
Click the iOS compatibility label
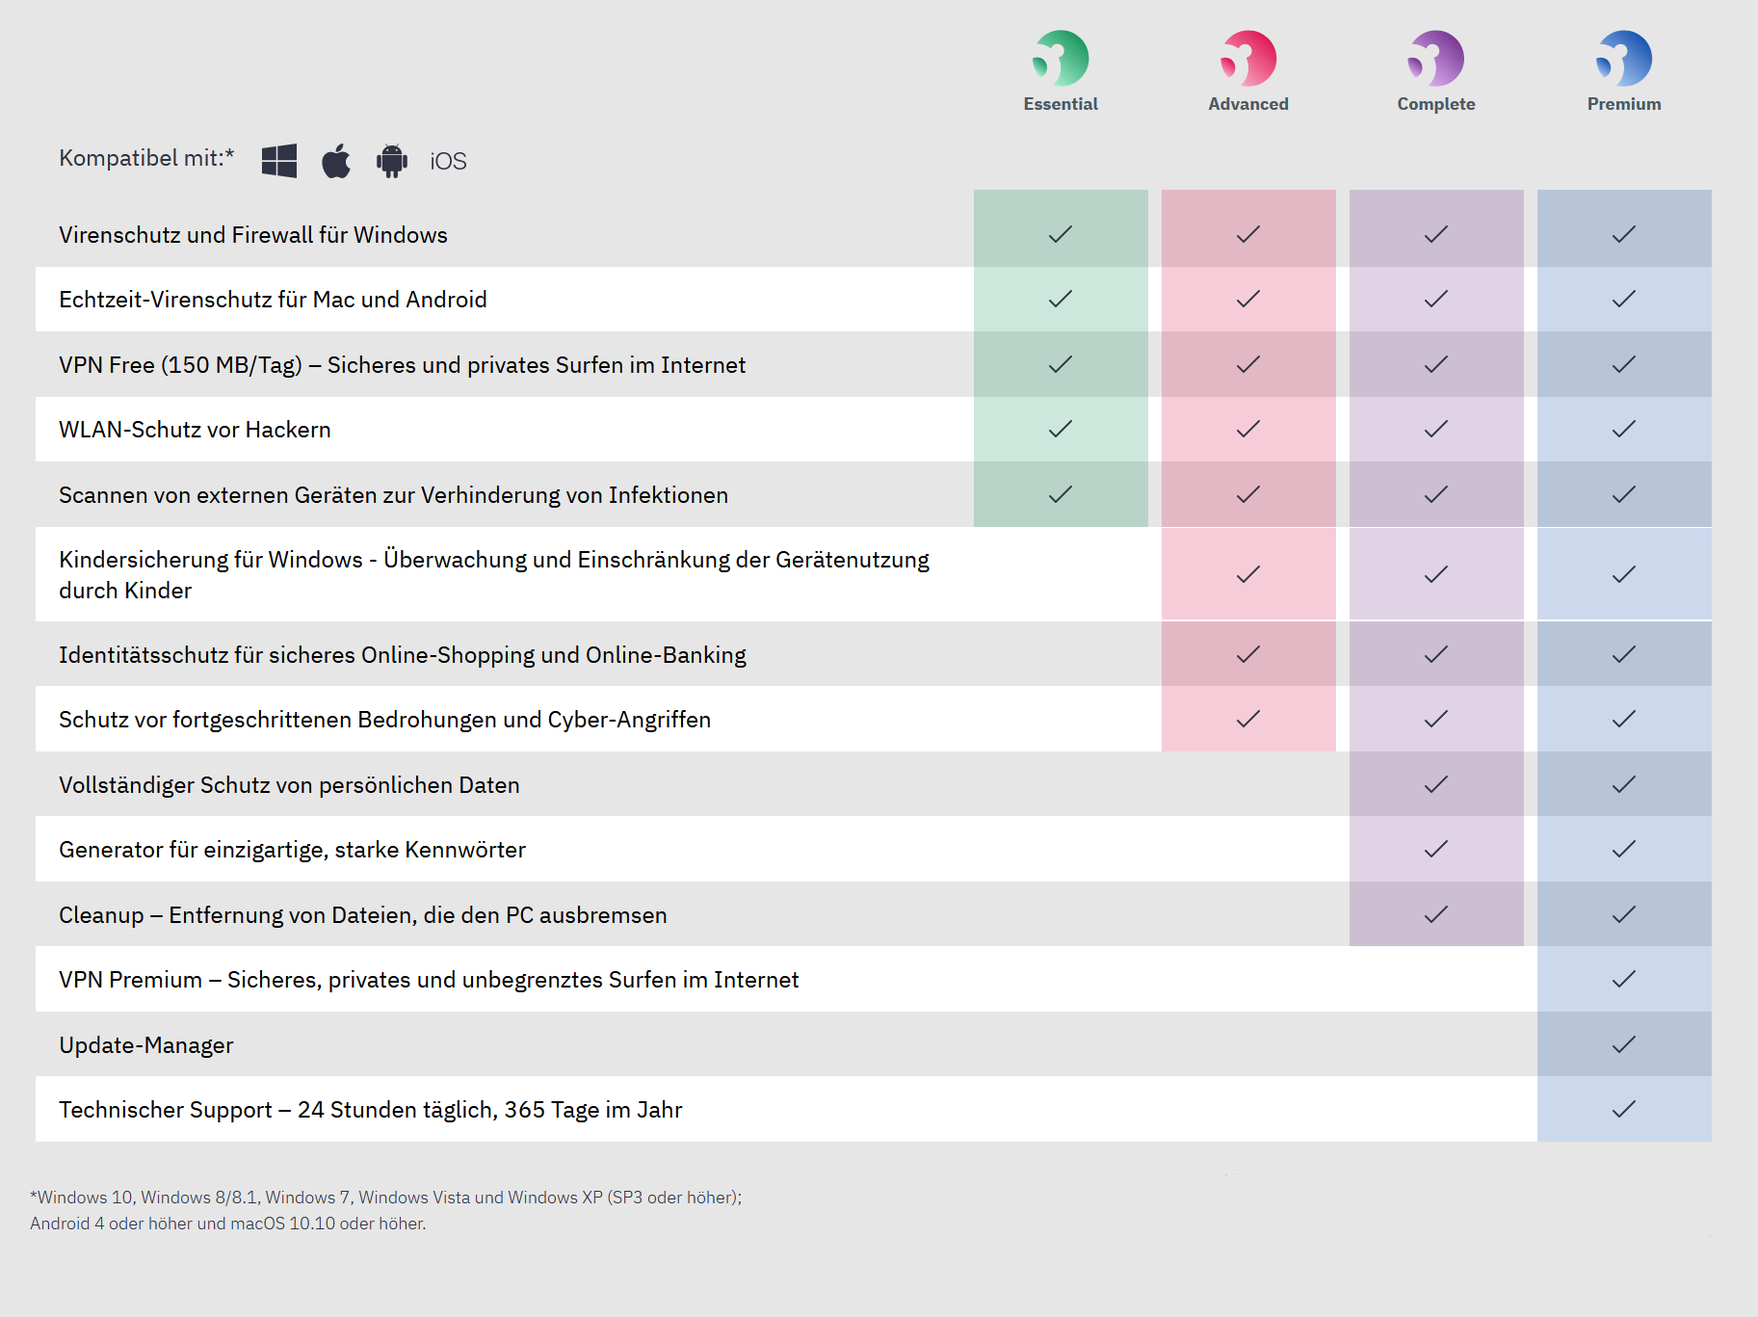(x=448, y=162)
